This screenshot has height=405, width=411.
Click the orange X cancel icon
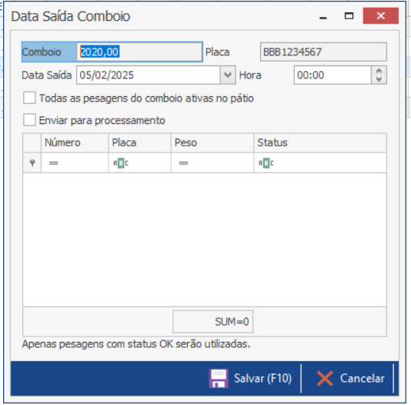click(325, 378)
